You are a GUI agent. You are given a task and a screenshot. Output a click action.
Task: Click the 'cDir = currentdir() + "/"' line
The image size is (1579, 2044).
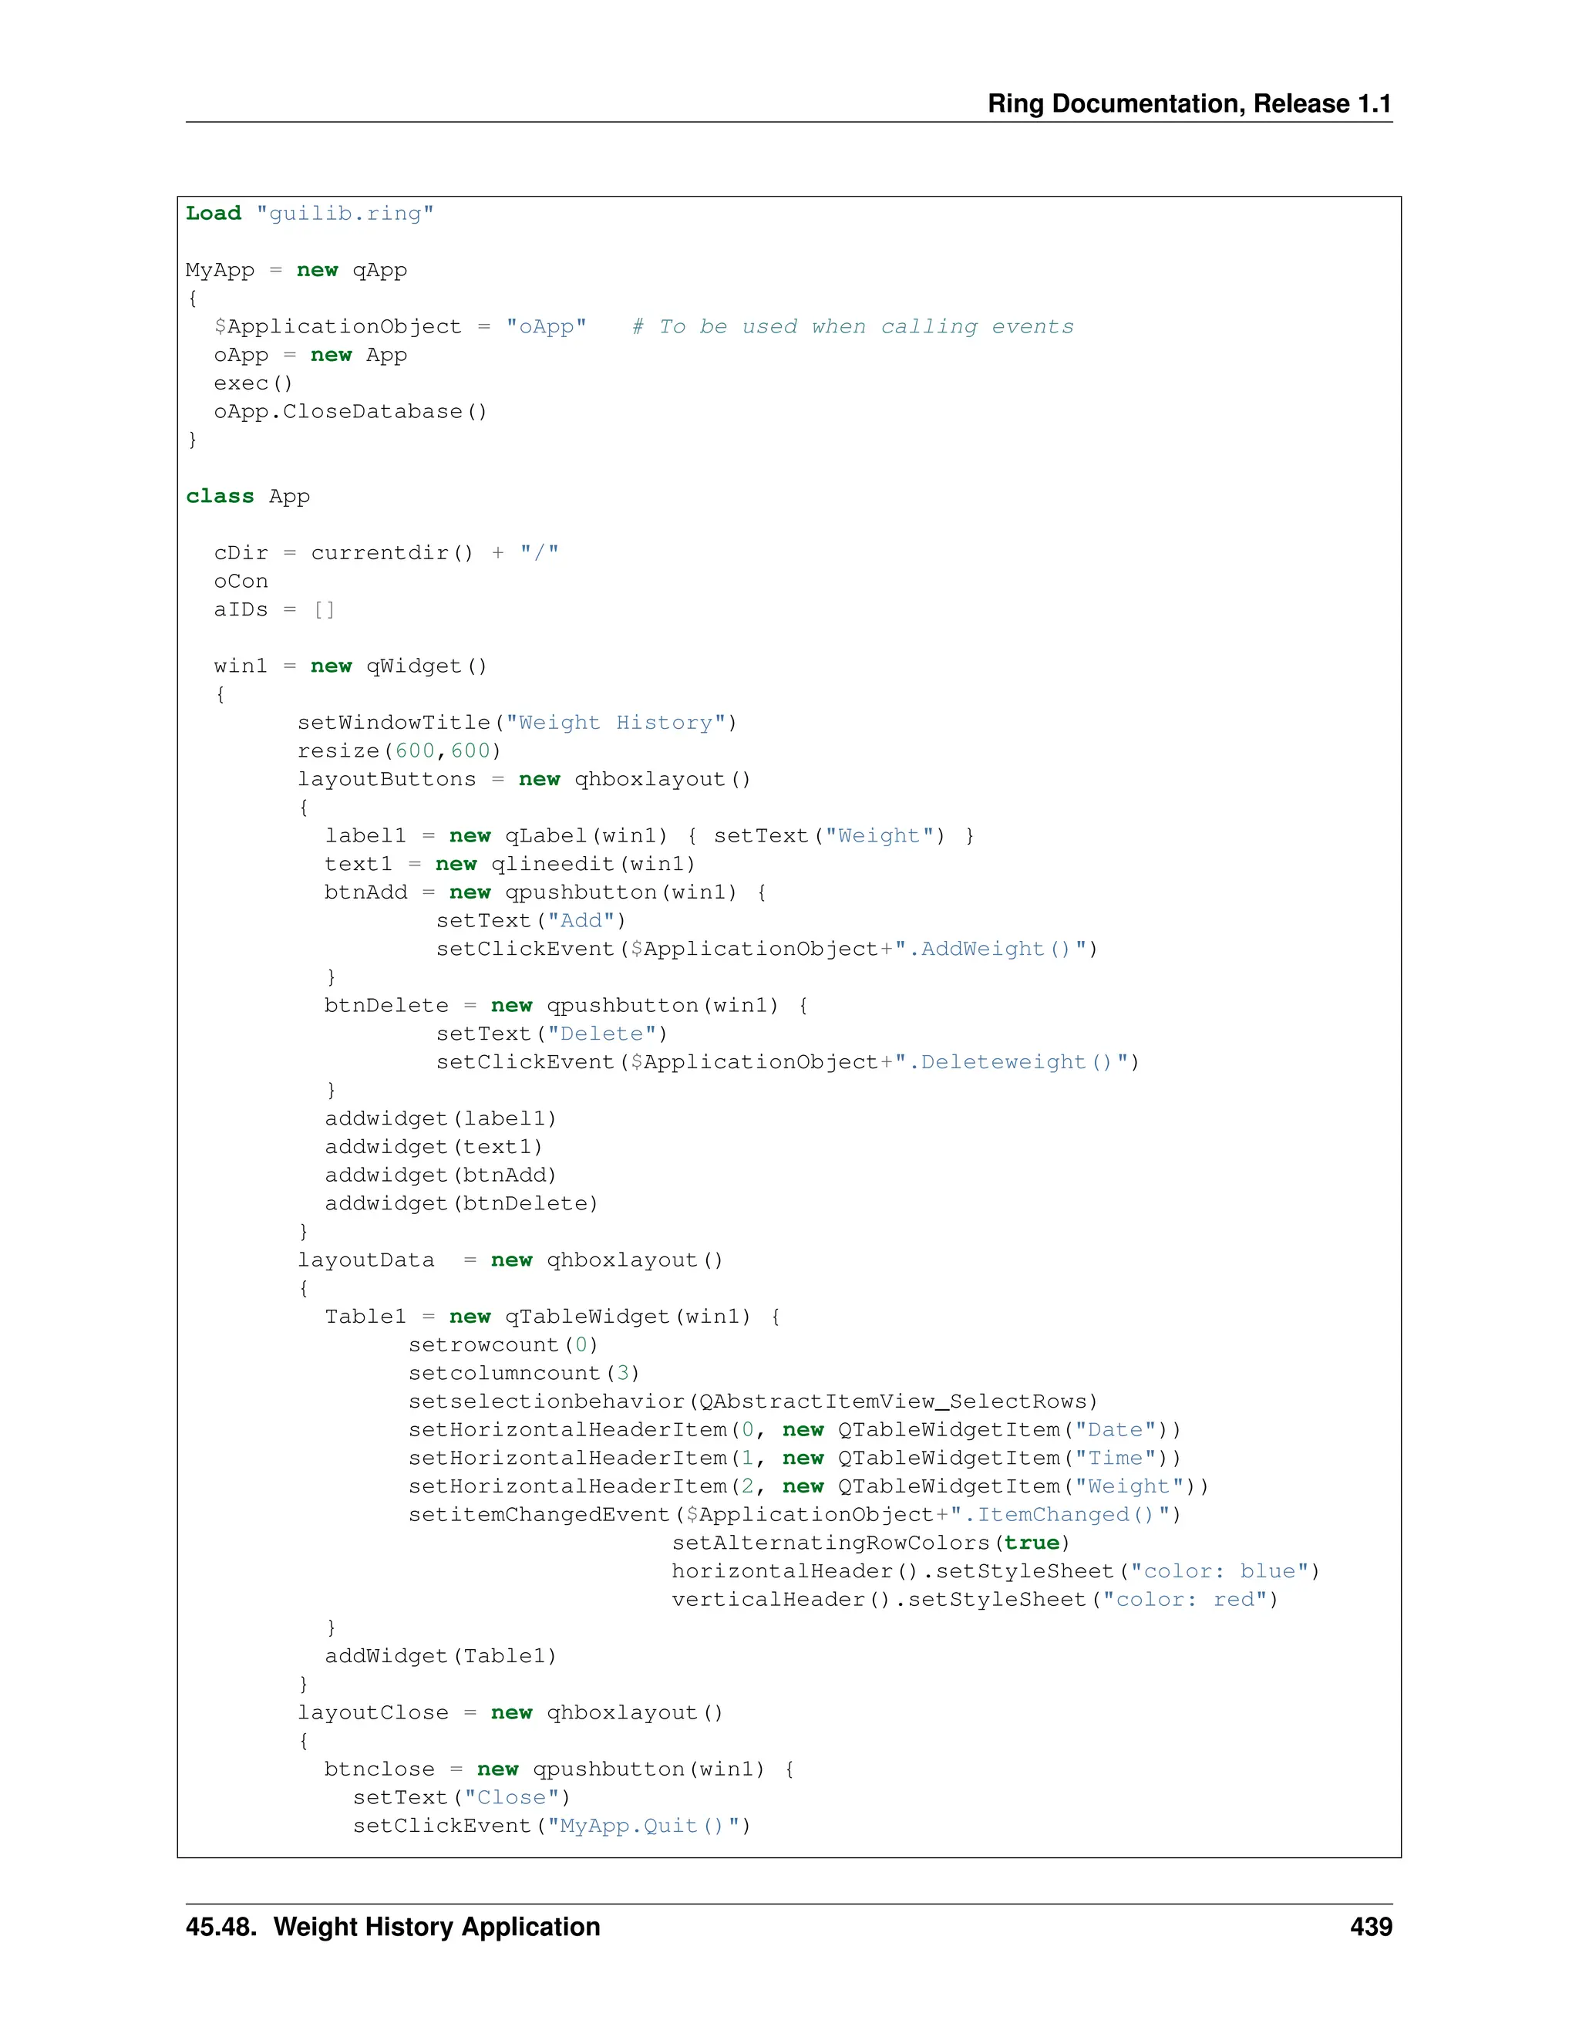click(x=386, y=553)
